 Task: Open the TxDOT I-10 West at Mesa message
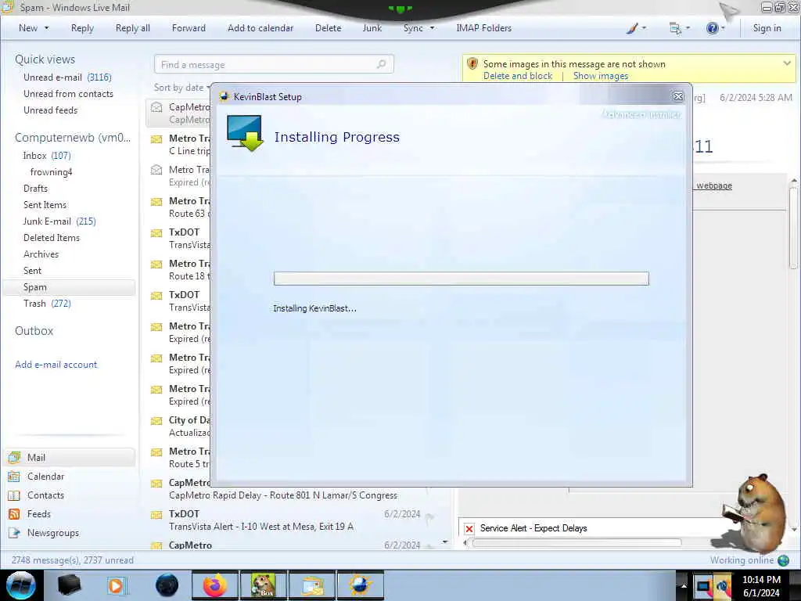coord(297,520)
